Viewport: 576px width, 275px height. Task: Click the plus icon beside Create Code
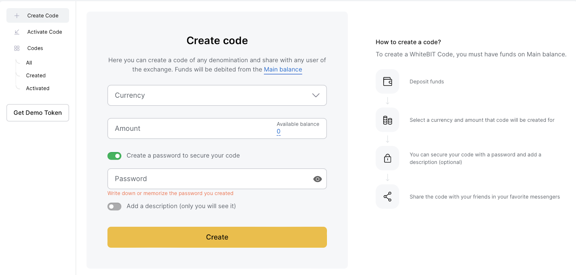(17, 16)
